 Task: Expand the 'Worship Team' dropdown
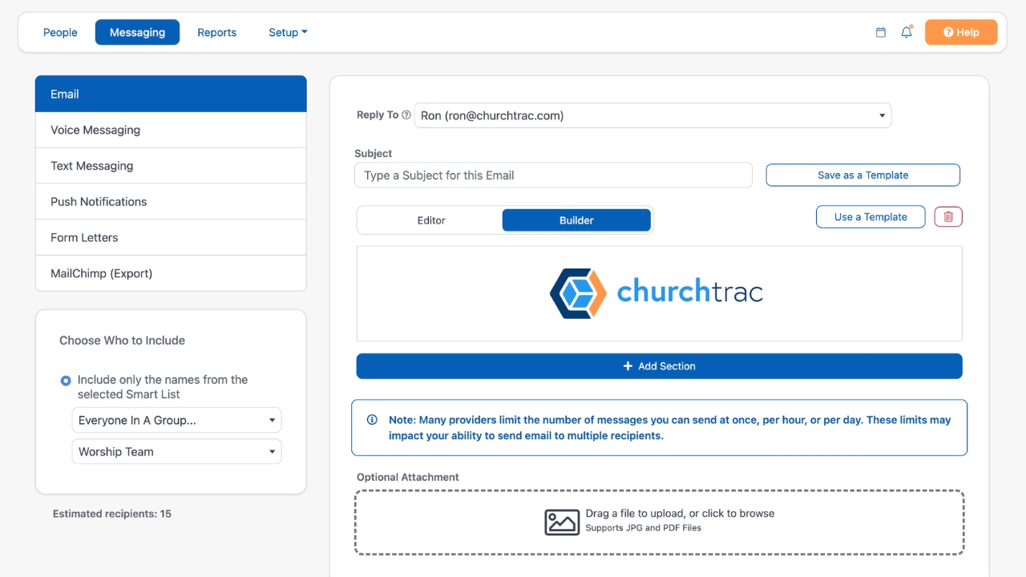pyautogui.click(x=176, y=451)
